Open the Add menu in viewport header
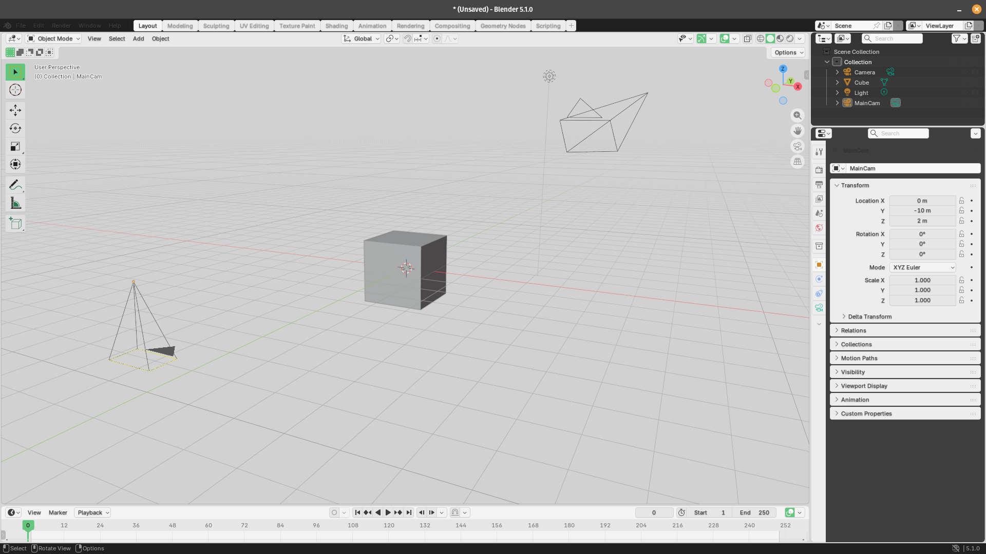 coord(138,38)
